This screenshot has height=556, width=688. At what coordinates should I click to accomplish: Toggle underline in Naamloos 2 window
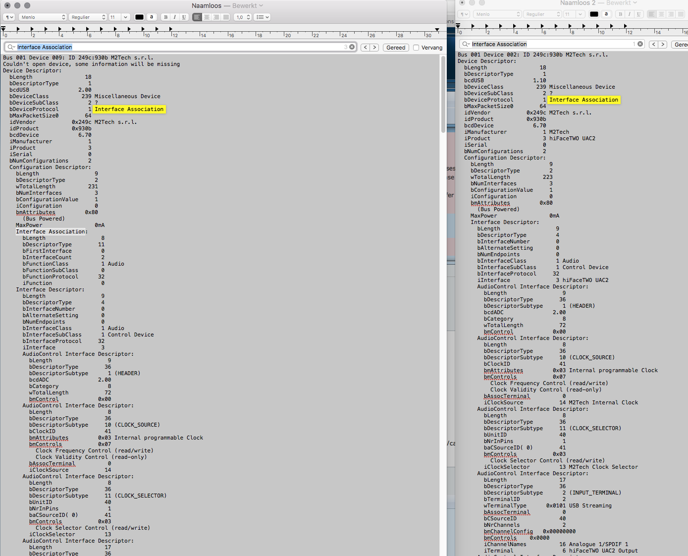(638, 14)
